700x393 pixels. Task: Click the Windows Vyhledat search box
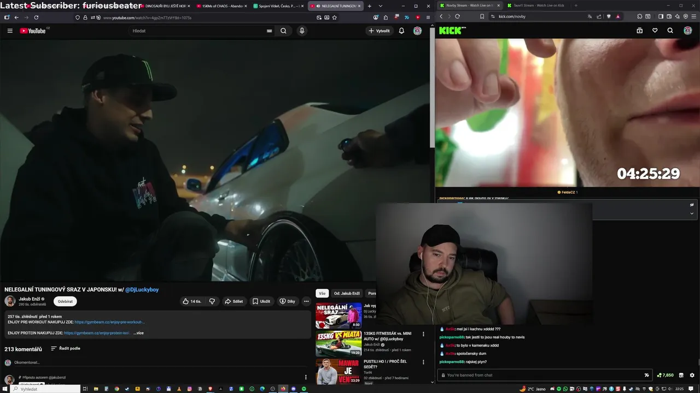(x=45, y=389)
